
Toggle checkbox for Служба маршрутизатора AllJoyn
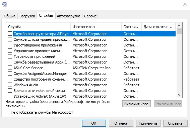pyautogui.click(x=10, y=34)
